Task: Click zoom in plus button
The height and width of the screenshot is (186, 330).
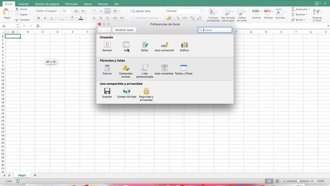Action: [x=312, y=181]
